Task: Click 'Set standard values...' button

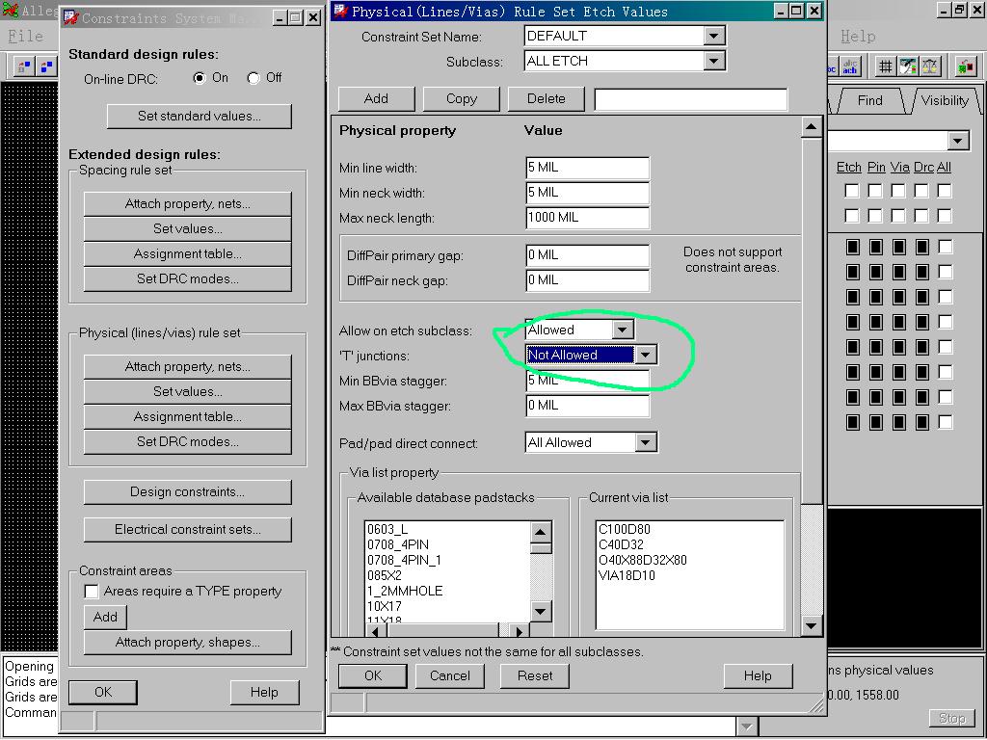Action: click(199, 117)
